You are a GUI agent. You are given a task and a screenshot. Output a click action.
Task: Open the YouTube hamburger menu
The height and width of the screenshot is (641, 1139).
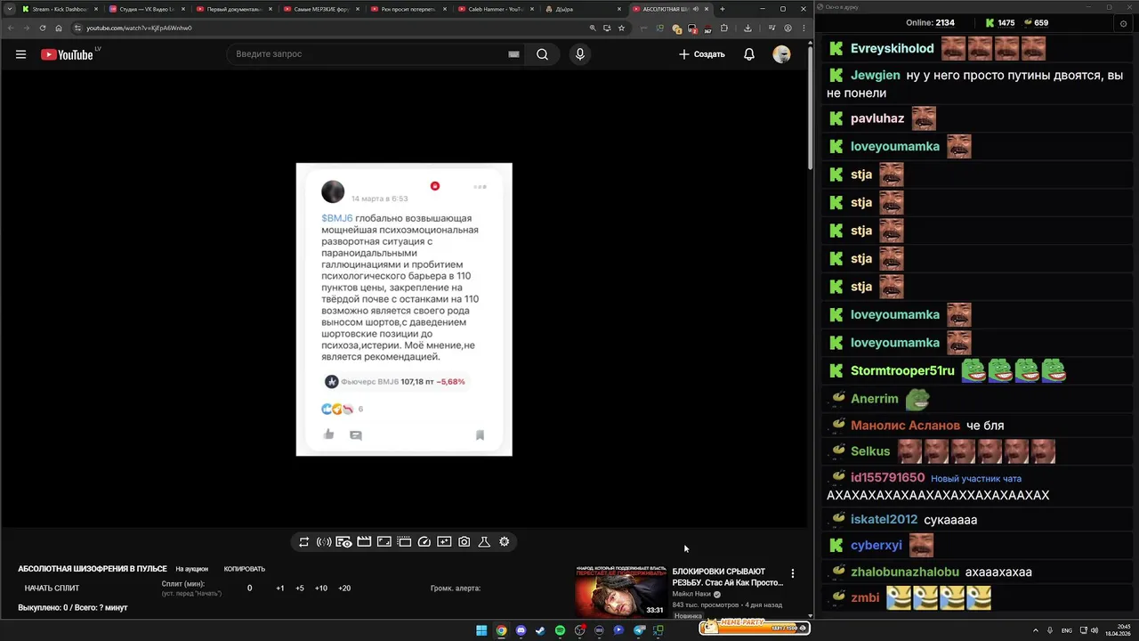(x=20, y=54)
